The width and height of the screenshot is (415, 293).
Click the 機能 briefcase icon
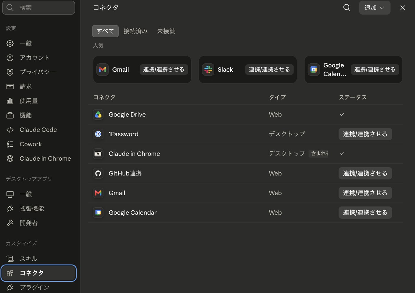pyautogui.click(x=10, y=115)
